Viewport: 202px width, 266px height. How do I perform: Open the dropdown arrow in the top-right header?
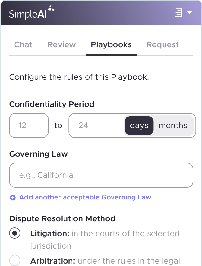click(x=190, y=13)
